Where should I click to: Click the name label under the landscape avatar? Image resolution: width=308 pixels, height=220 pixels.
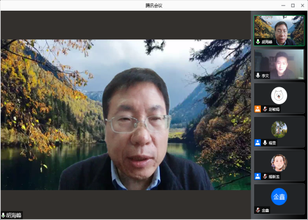click(273, 143)
